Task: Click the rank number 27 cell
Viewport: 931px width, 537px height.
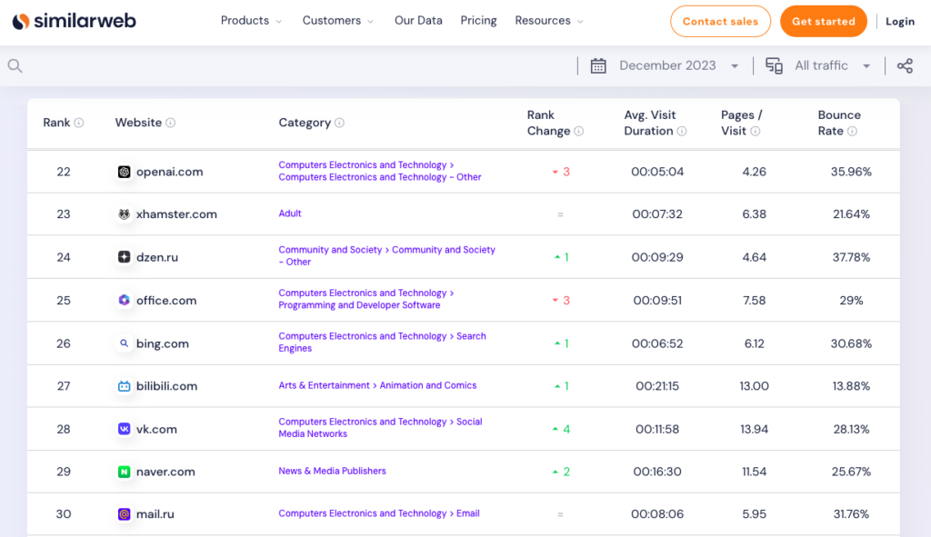Action: pos(64,386)
